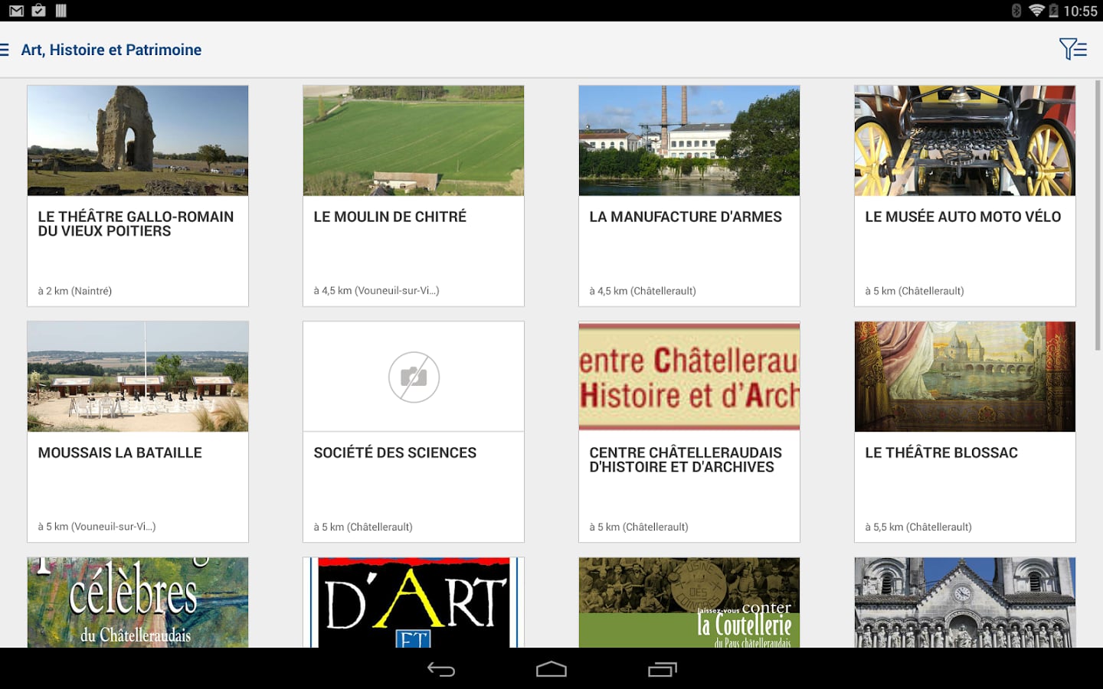
Task: Open the D'ART poster card
Action: coord(414,602)
